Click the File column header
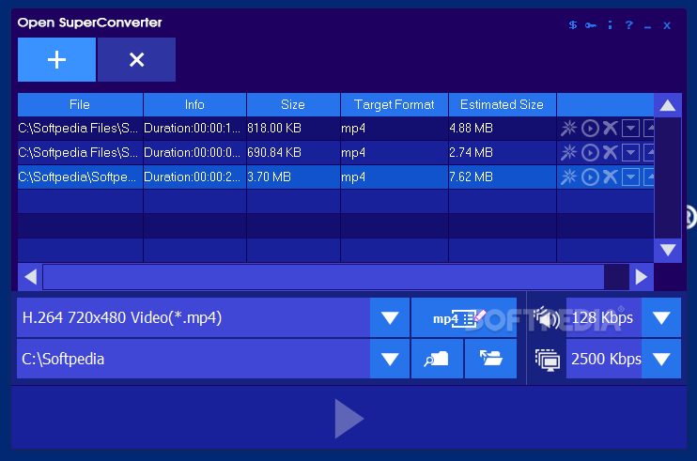Screen dimensions: 697x461 (x=80, y=105)
